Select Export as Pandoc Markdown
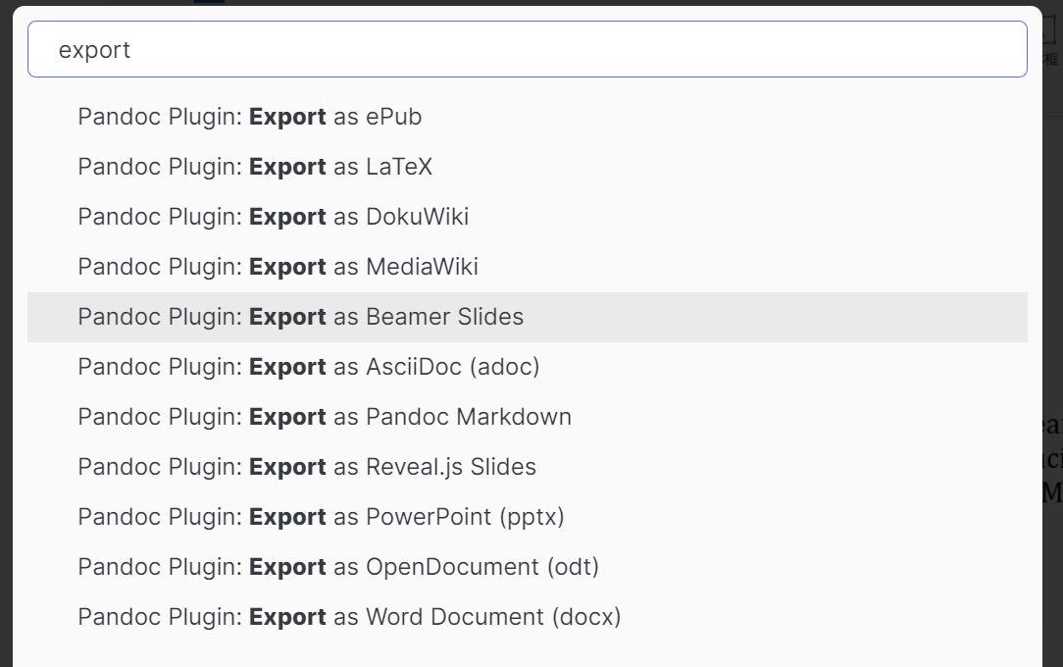Viewport: 1063px width, 667px height. [x=324, y=417]
